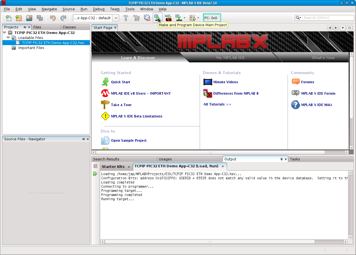Open the Debug menu
The width and height of the screenshot is (356, 255).
tap(99, 9)
